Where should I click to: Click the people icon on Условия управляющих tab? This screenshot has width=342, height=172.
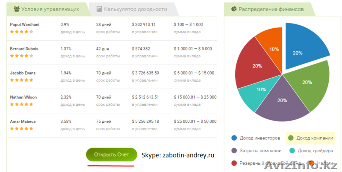coord(16,9)
